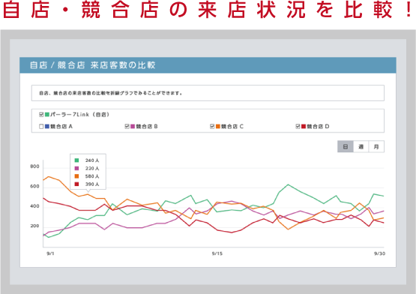Click the 折線グラフ description text box
Image resolution: width=416 pixels, height=294 pixels.
coord(208,93)
